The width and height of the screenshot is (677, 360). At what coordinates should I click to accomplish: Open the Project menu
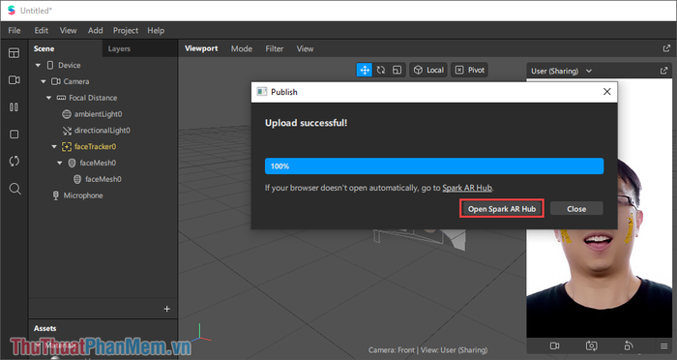click(125, 30)
